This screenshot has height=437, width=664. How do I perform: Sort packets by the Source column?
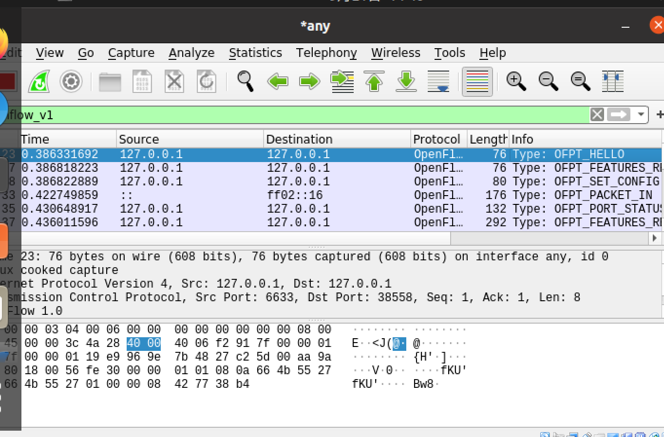pos(190,139)
